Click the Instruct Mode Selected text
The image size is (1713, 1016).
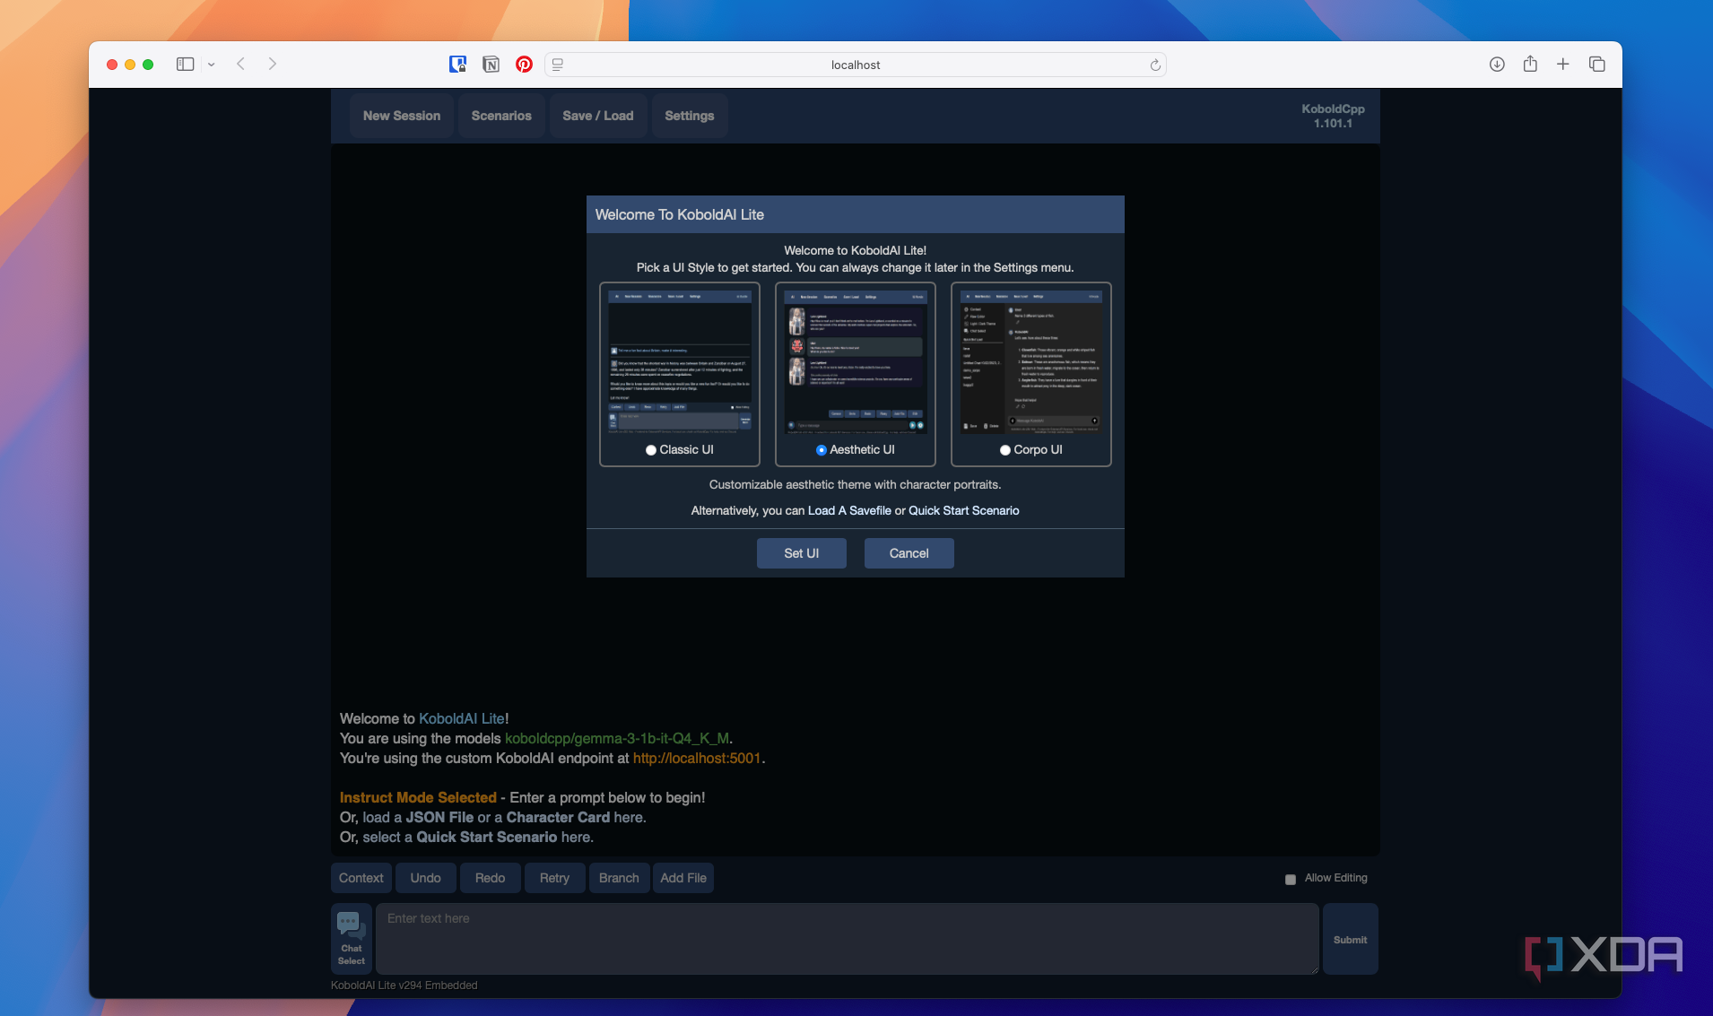[x=418, y=797]
